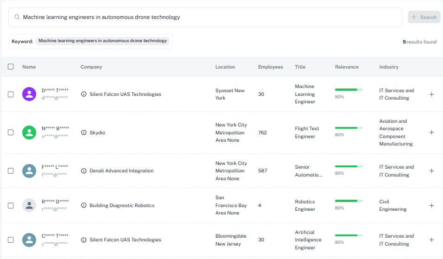This screenshot has width=443, height=259.
Task: Click relevance bar in Building Diagnostic Robotics row
Action: (x=348, y=201)
